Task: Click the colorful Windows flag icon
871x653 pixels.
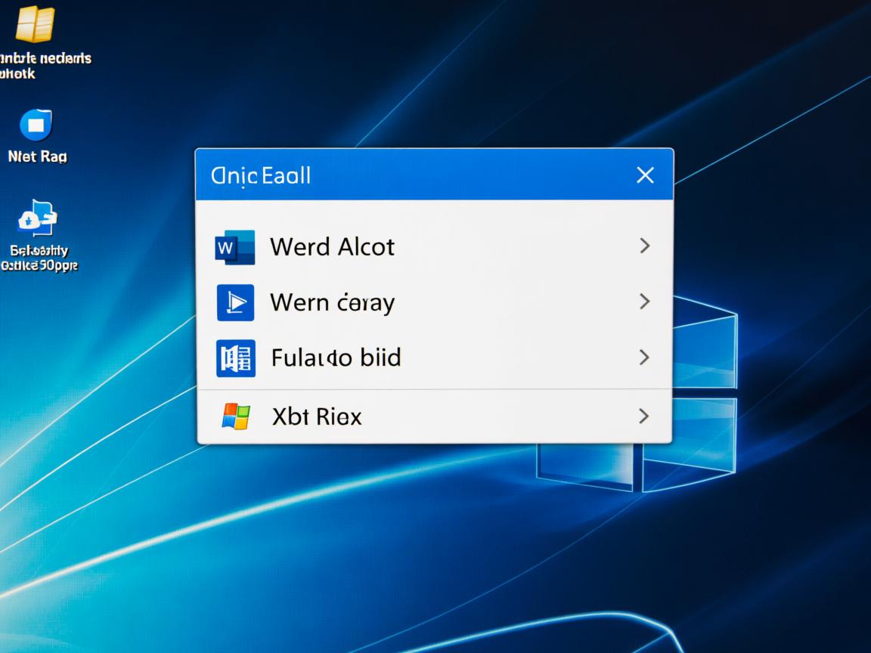Action: (236, 416)
